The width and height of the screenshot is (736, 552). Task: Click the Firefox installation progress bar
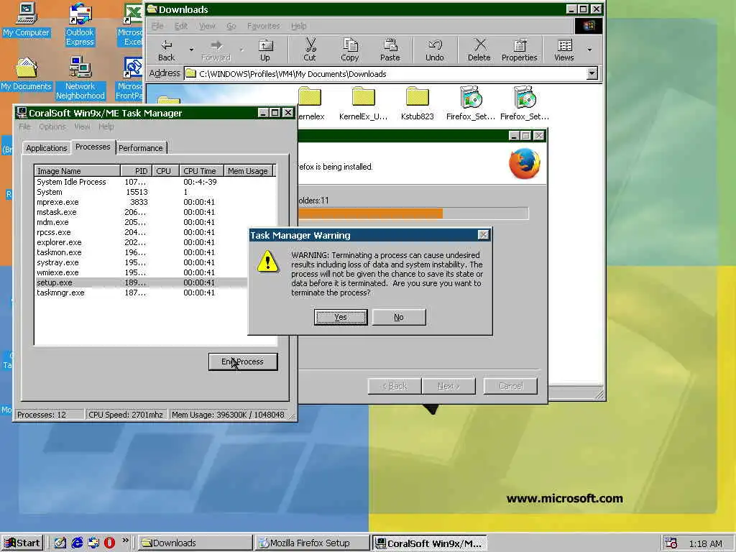[413, 213]
